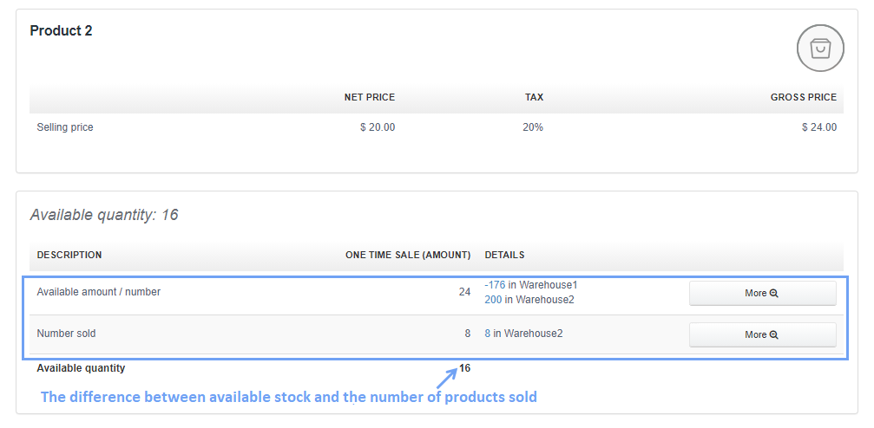Open the 8 in Warehouse2 sold link
Screen dimensions: 874x428
pos(489,333)
